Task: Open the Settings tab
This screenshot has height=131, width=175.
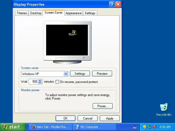Action: pos(90,13)
